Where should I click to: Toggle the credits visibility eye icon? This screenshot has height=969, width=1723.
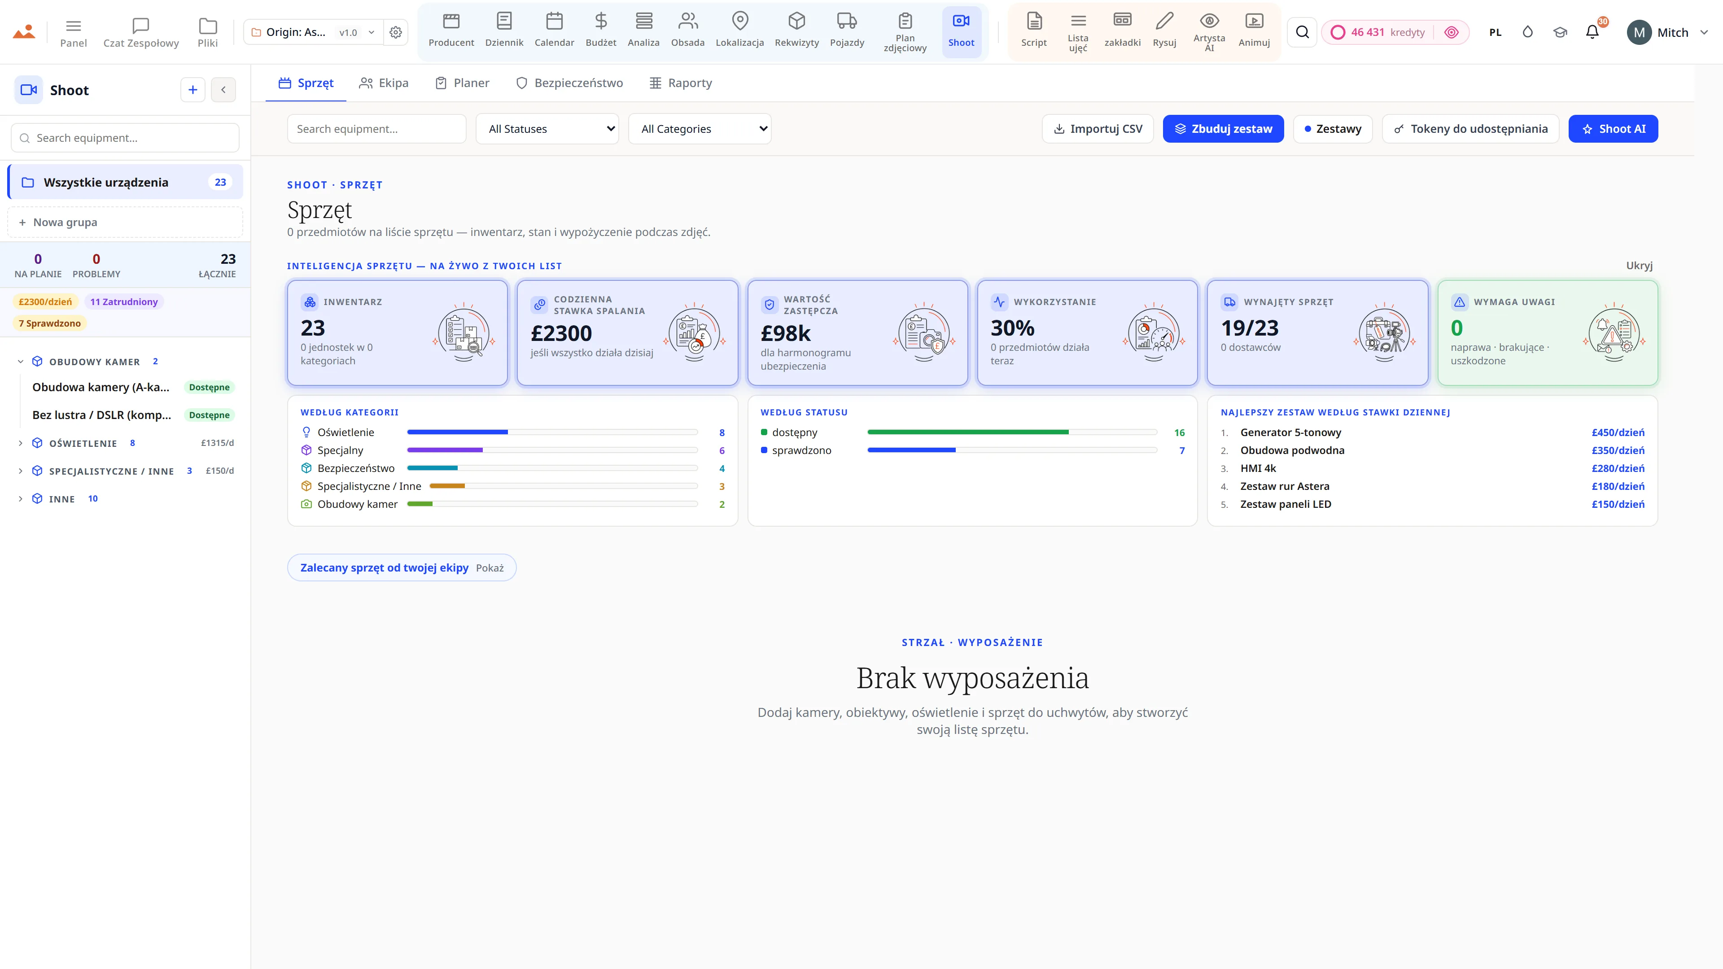(x=1451, y=32)
